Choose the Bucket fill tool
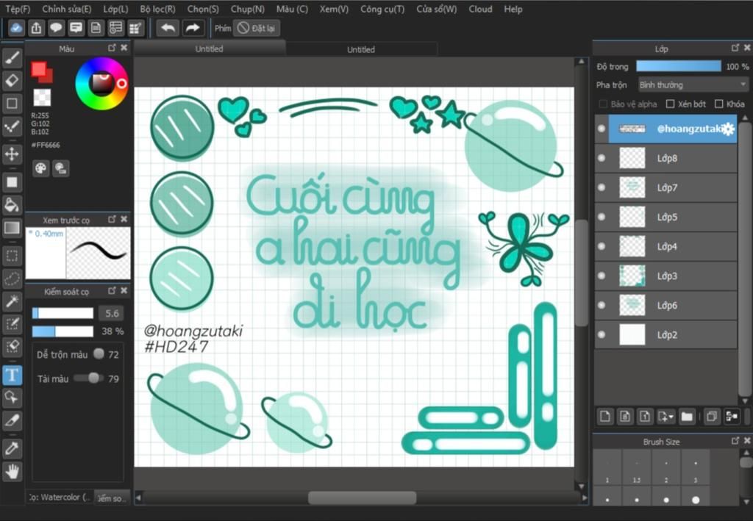 pyautogui.click(x=12, y=204)
